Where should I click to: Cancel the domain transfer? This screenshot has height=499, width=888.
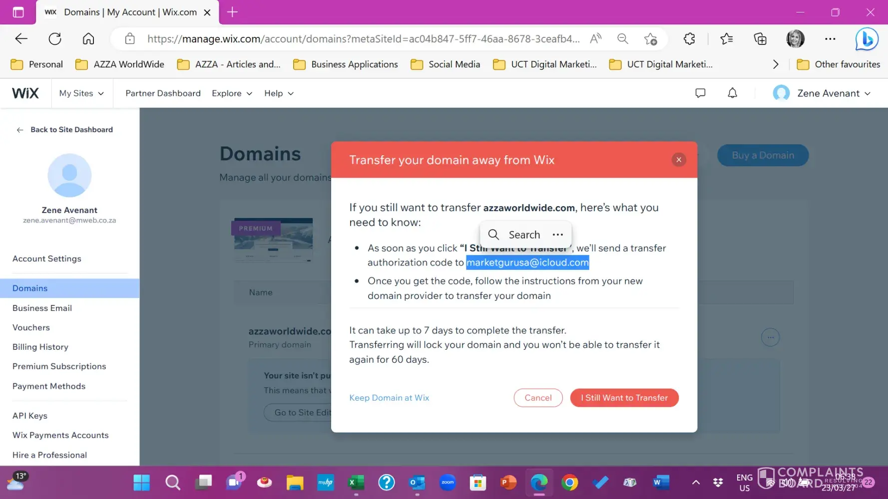(x=538, y=398)
